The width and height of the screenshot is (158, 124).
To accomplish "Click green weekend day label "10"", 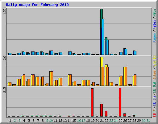I will click(x=51, y=121).
